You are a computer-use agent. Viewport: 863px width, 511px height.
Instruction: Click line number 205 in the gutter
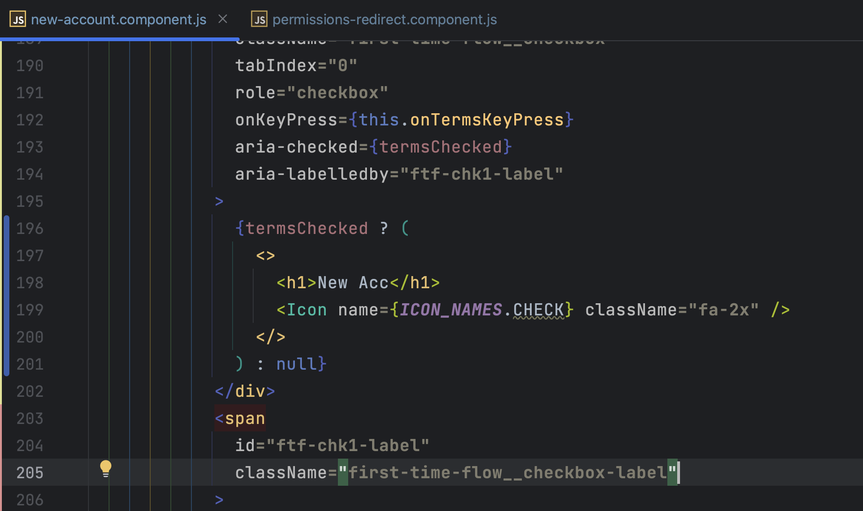tap(29, 473)
